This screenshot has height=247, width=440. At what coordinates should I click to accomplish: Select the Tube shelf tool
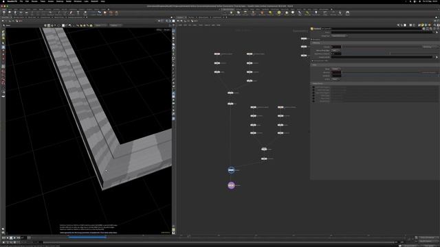pos(15,12)
